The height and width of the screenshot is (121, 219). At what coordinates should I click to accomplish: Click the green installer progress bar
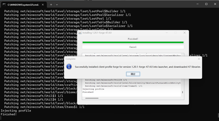pyautogui.click(x=133, y=42)
